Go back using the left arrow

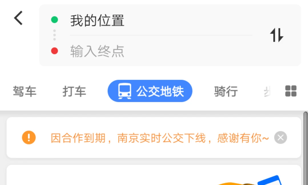(18, 18)
